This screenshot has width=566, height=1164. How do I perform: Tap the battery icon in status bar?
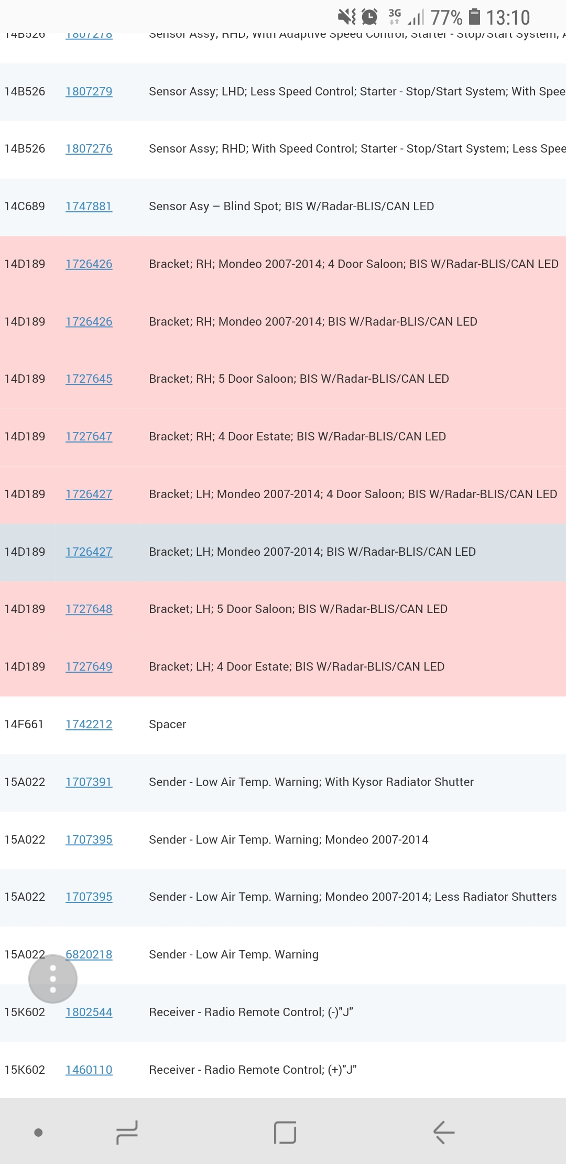point(474,17)
